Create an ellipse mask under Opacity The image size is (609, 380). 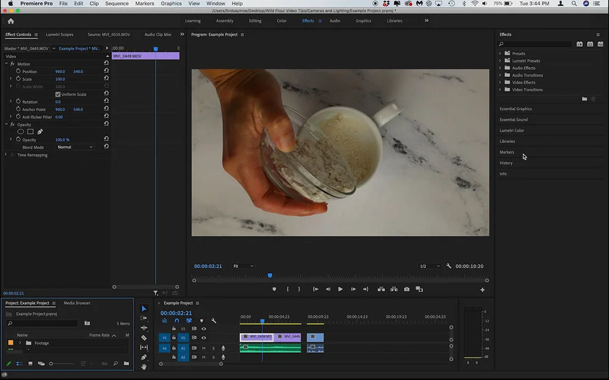[x=21, y=132]
